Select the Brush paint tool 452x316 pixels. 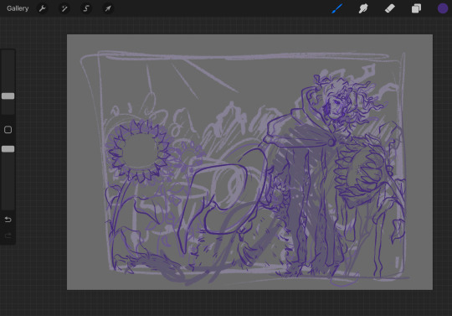(336, 8)
